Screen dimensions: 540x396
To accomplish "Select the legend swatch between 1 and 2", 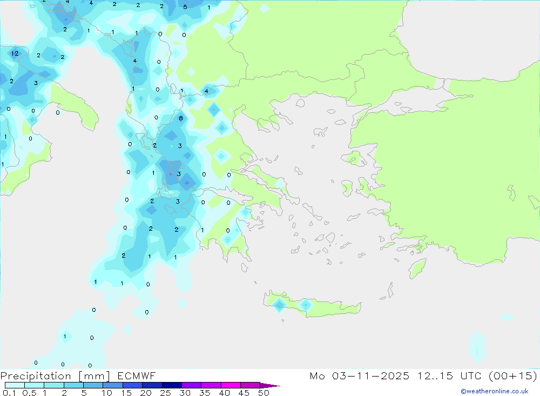I will [54, 385].
